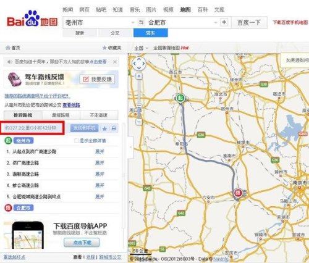Click the 查看线路 link
Image resolution: width=309 pixels, height=263 pixels.
point(71,105)
